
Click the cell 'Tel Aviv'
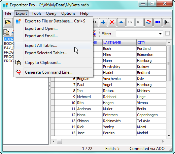pyautogui.click(x=151, y=121)
